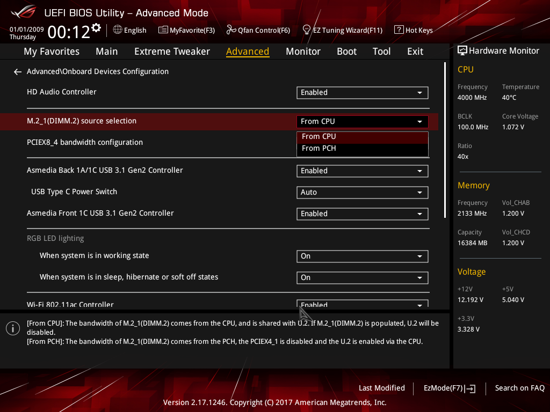Click the ROG logo
The width and height of the screenshot is (550, 412).
24,12
